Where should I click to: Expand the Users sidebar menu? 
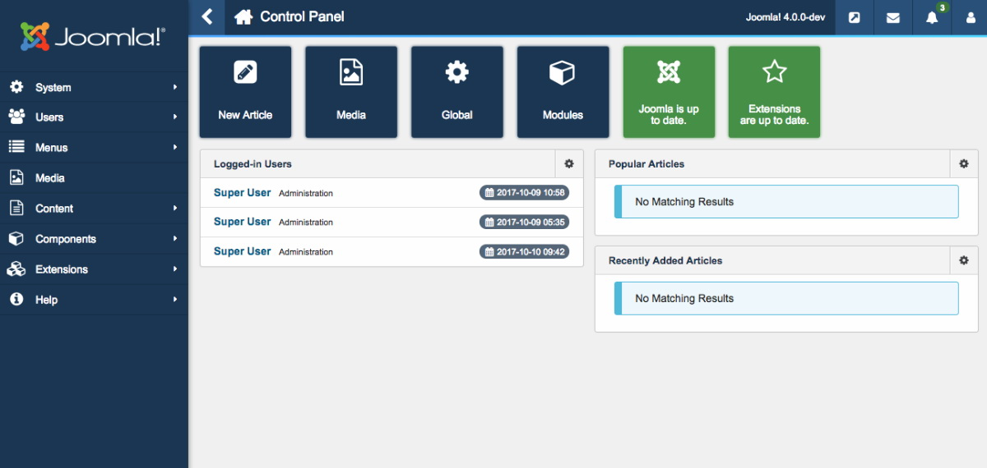tap(94, 117)
